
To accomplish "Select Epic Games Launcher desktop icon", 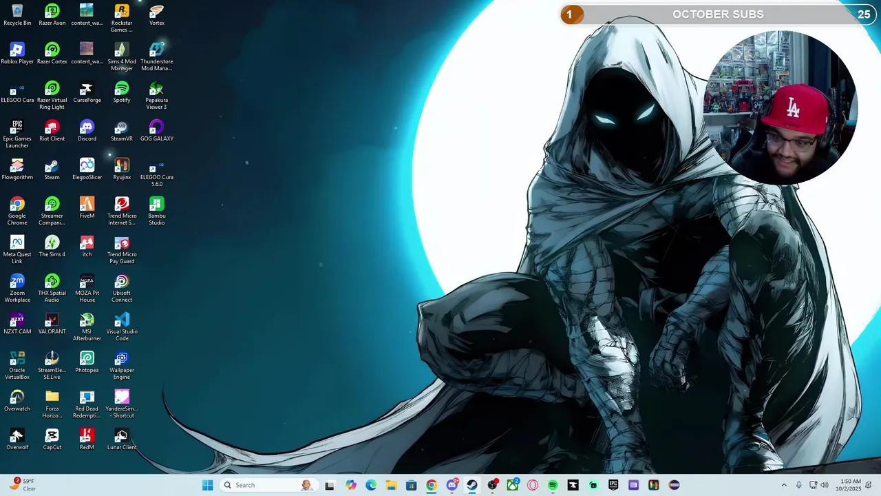I will point(17,134).
